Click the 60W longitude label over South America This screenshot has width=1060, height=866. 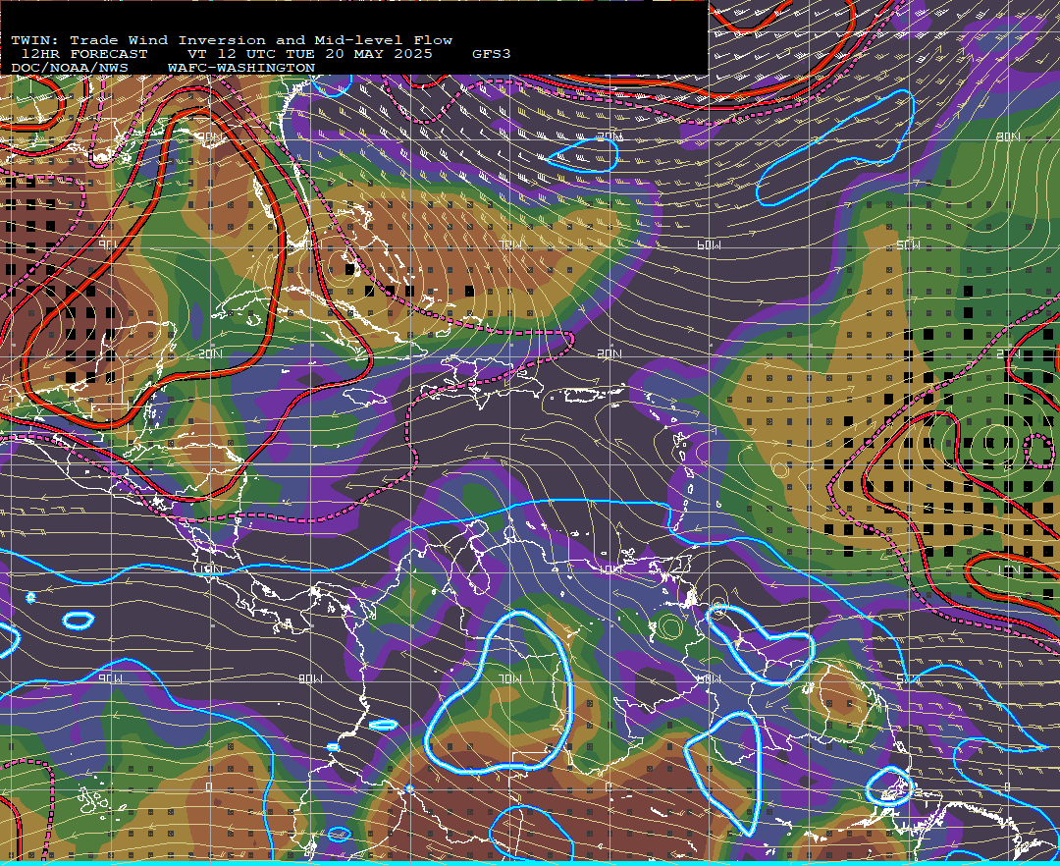[709, 678]
